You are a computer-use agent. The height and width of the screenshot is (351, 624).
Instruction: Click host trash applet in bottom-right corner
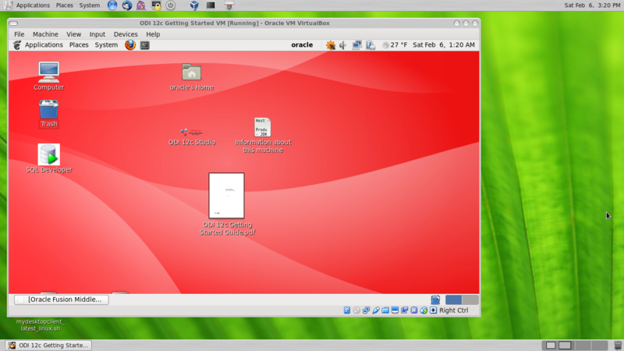point(618,346)
